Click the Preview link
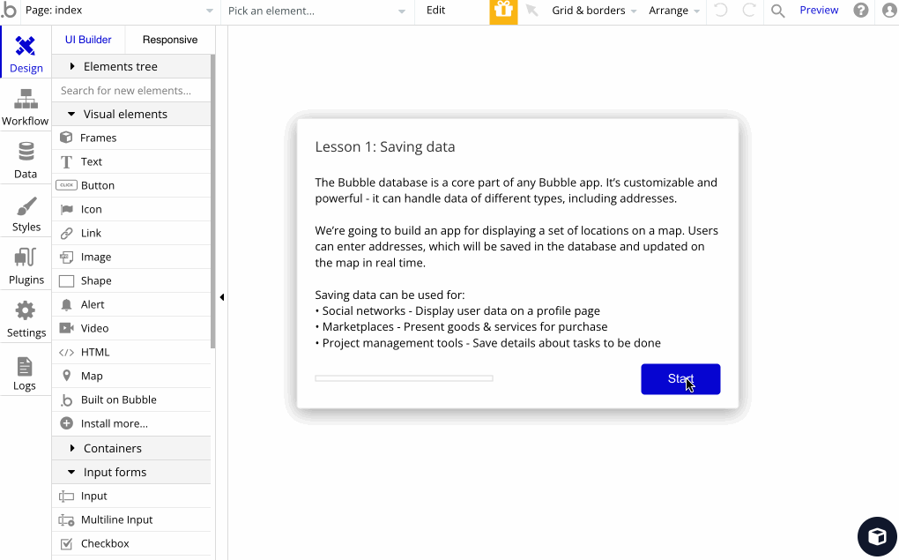 pos(819,11)
